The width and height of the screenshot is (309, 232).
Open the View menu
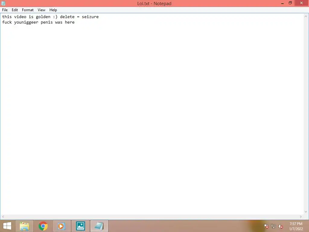(x=41, y=10)
